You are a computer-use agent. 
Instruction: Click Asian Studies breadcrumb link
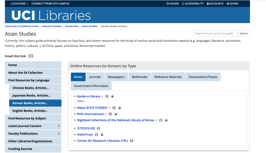90,26
